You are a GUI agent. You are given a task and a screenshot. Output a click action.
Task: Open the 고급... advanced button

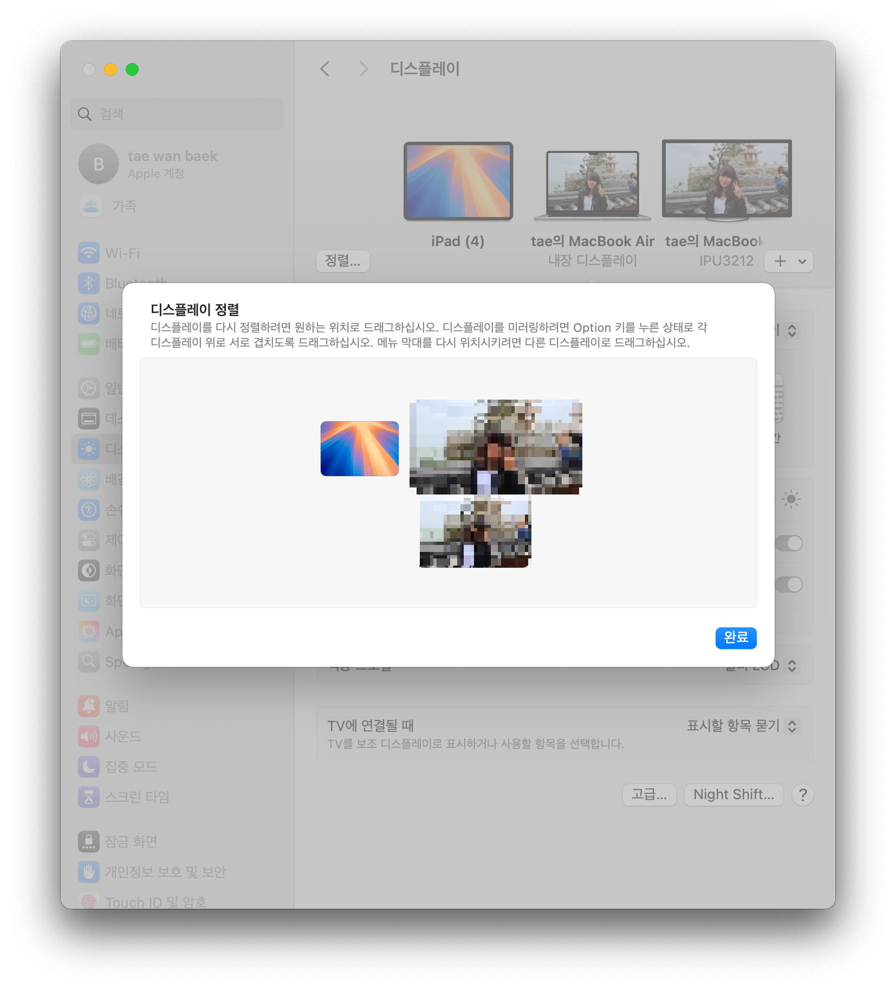click(649, 794)
